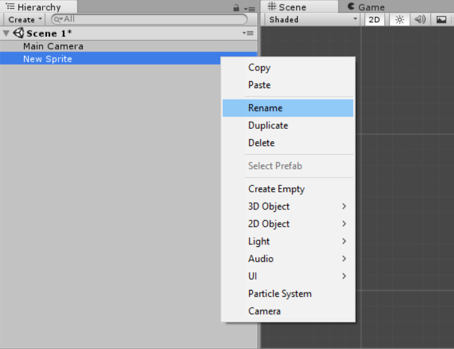
Task: Click the Scene 1* header row
Action: pyautogui.click(x=128, y=33)
